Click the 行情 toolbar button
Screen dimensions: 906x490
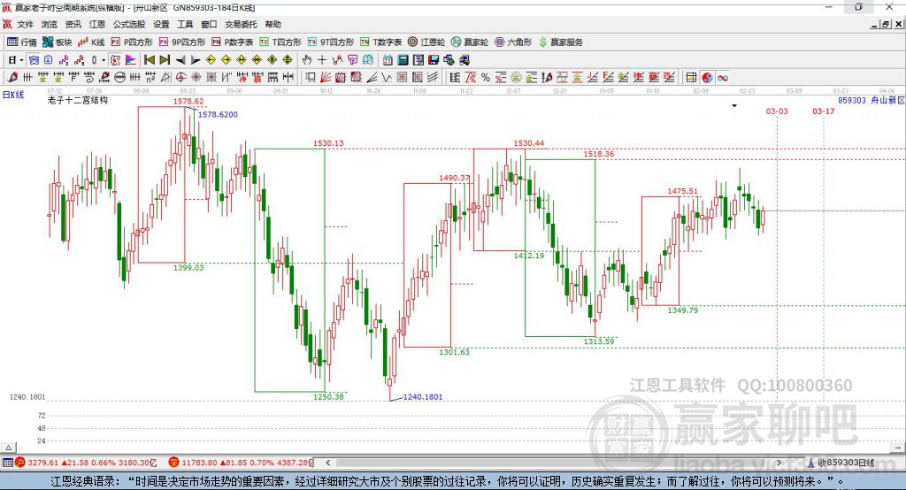[22, 42]
